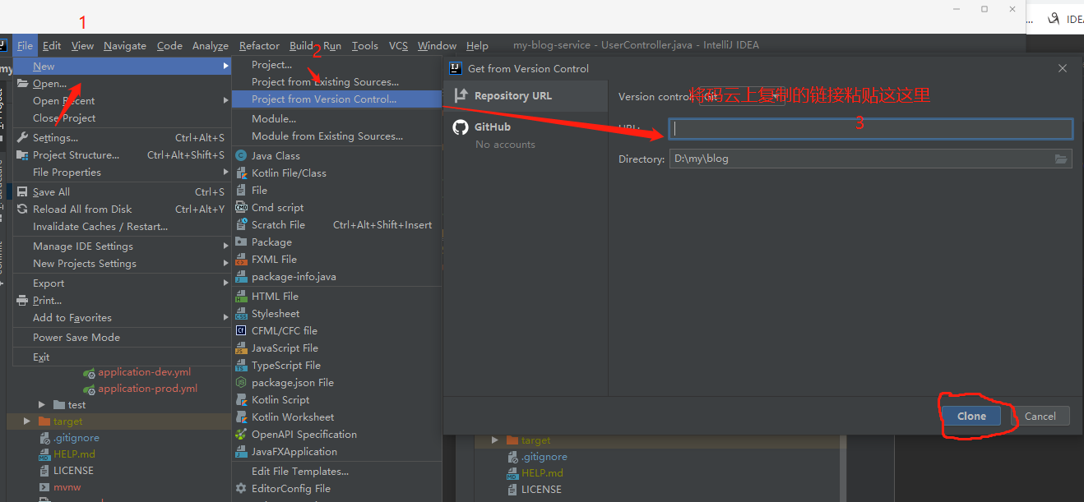
Task: Select LICENSE file in project tree
Action: point(73,471)
